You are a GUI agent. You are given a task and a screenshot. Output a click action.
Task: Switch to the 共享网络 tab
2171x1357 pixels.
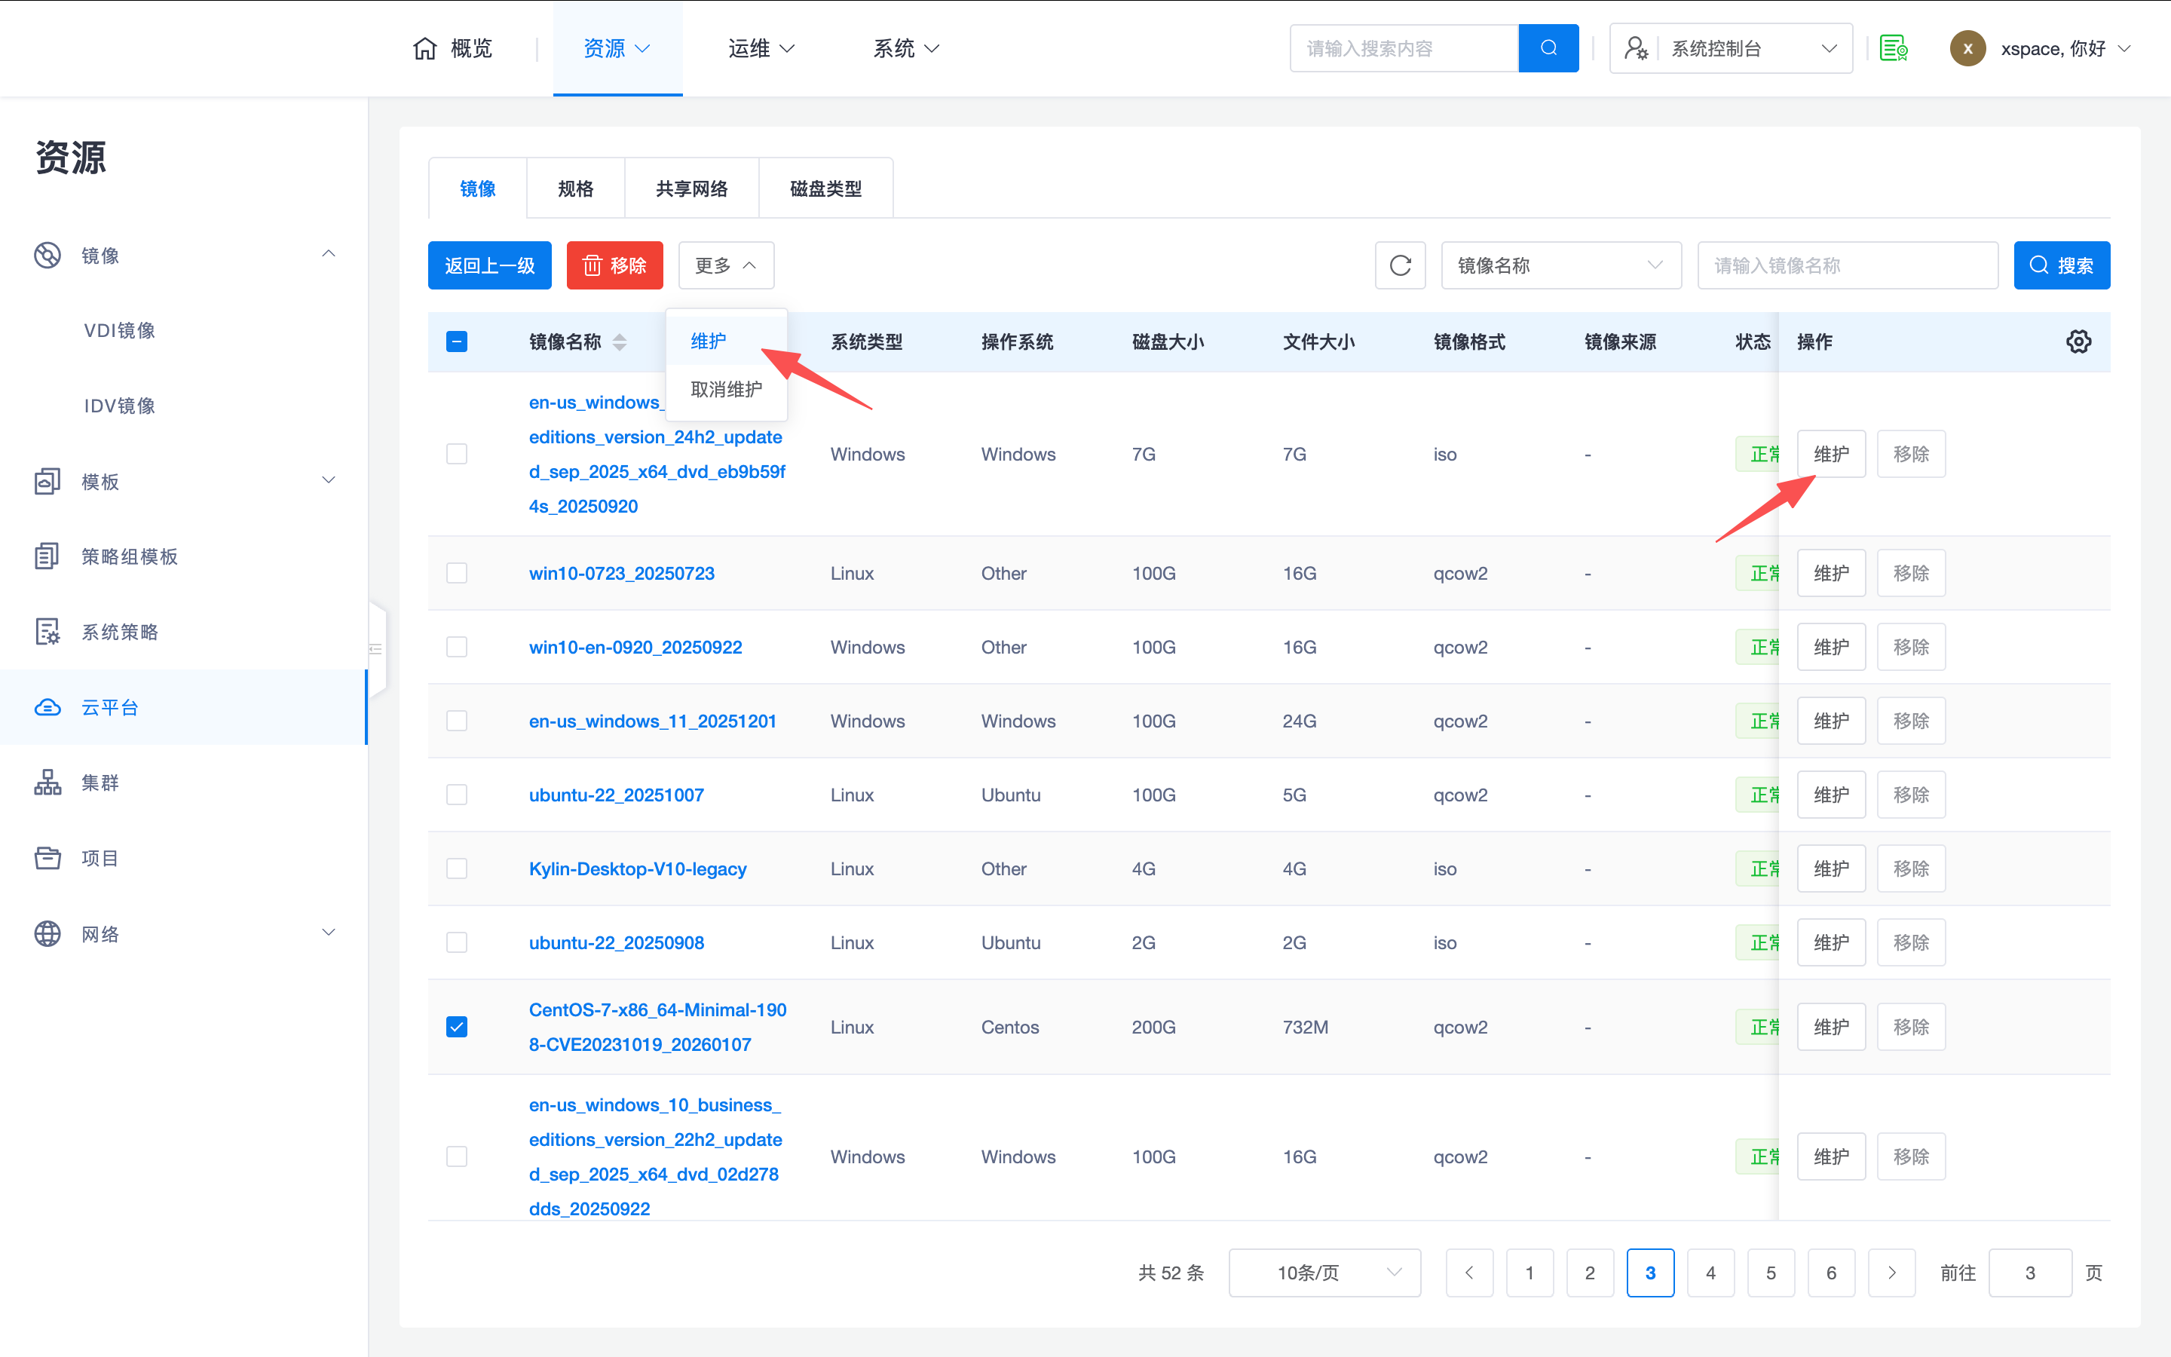click(x=690, y=188)
